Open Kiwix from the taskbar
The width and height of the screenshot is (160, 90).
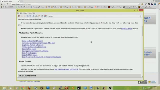110,88
